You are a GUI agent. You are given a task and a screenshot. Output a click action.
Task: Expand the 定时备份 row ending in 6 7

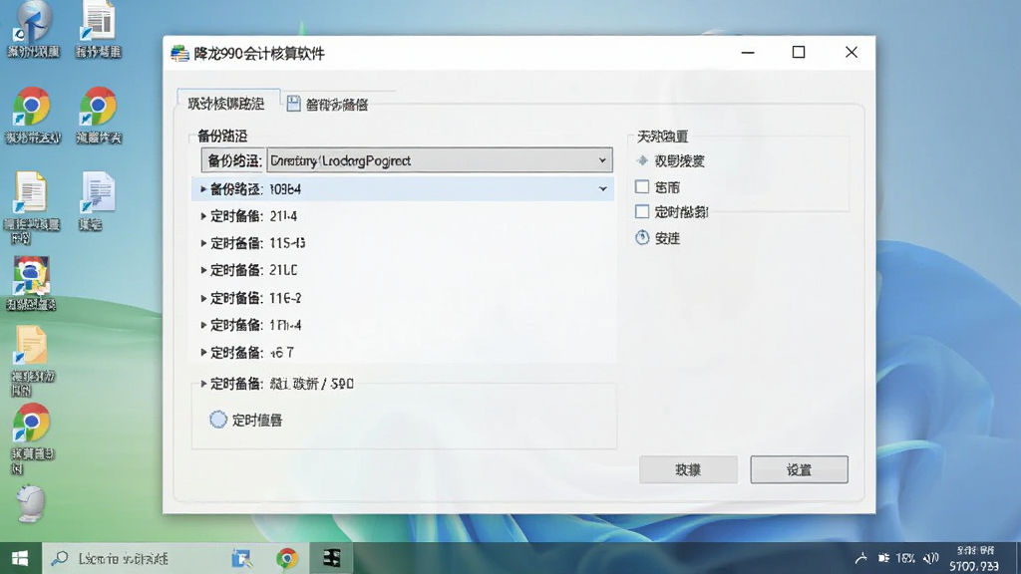(203, 353)
